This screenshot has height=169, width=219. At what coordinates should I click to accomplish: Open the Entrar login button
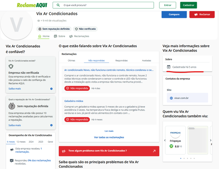pos(168,5)
